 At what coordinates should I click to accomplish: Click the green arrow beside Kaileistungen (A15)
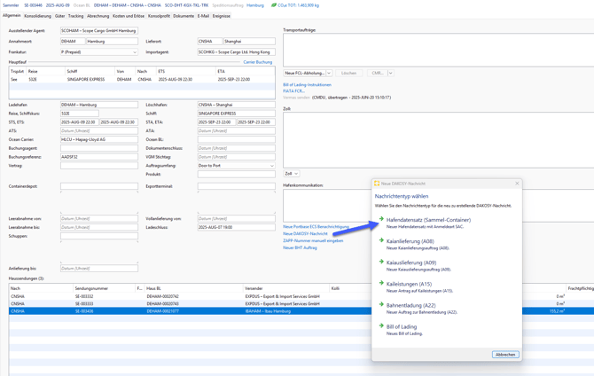(381, 283)
